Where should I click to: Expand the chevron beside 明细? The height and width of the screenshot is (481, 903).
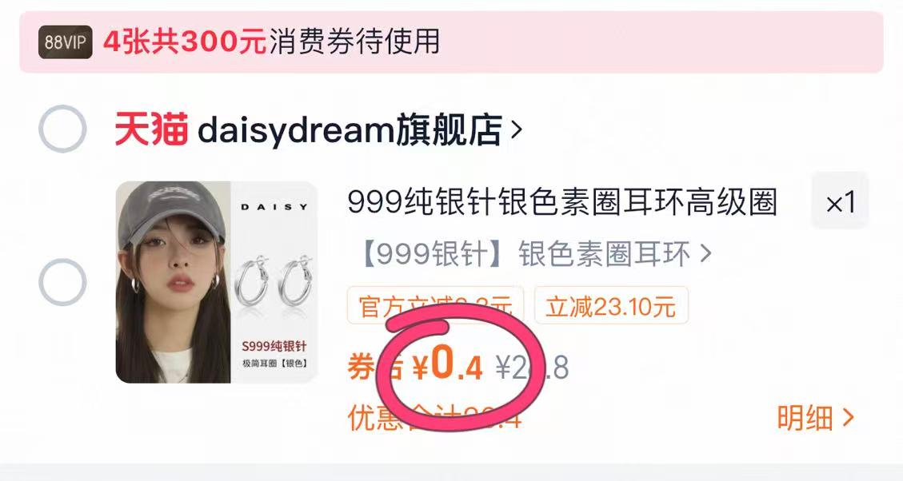pos(848,418)
